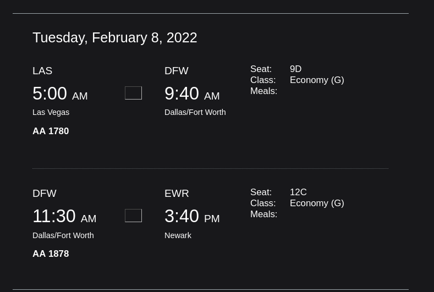The height and width of the screenshot is (292, 434).
Task: Click the flight icon between DFW and EWR
Action: click(x=133, y=216)
